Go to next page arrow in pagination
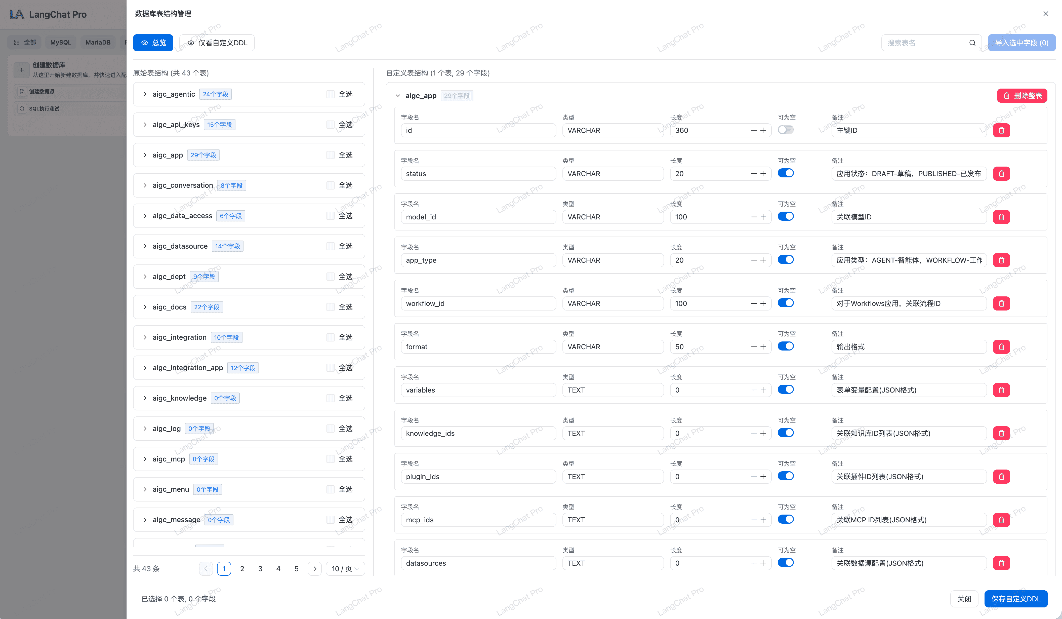Screen dimensions: 1062x619 tap(314, 568)
